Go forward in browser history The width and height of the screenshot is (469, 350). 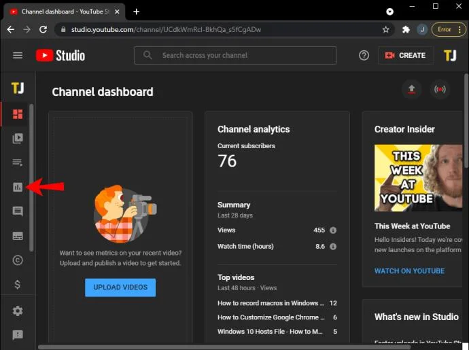(x=27, y=29)
